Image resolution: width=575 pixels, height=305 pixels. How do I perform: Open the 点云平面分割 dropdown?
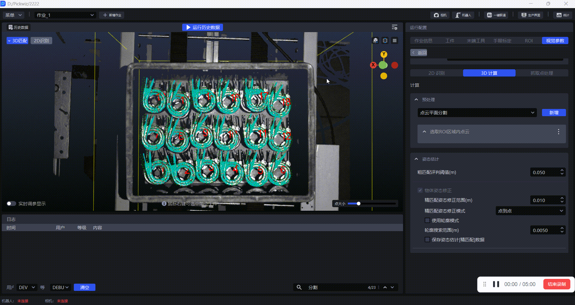(x=477, y=113)
